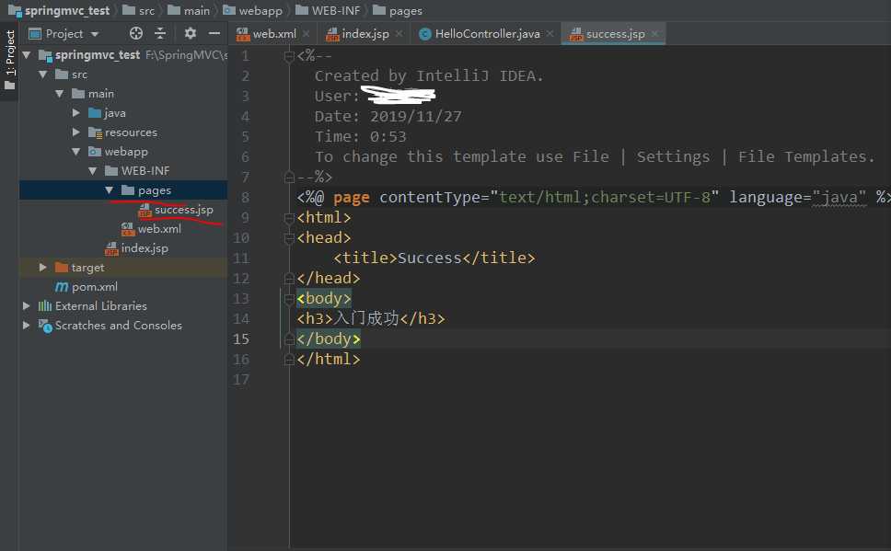
Task: Close the success.jsp tab
Action: pos(654,34)
